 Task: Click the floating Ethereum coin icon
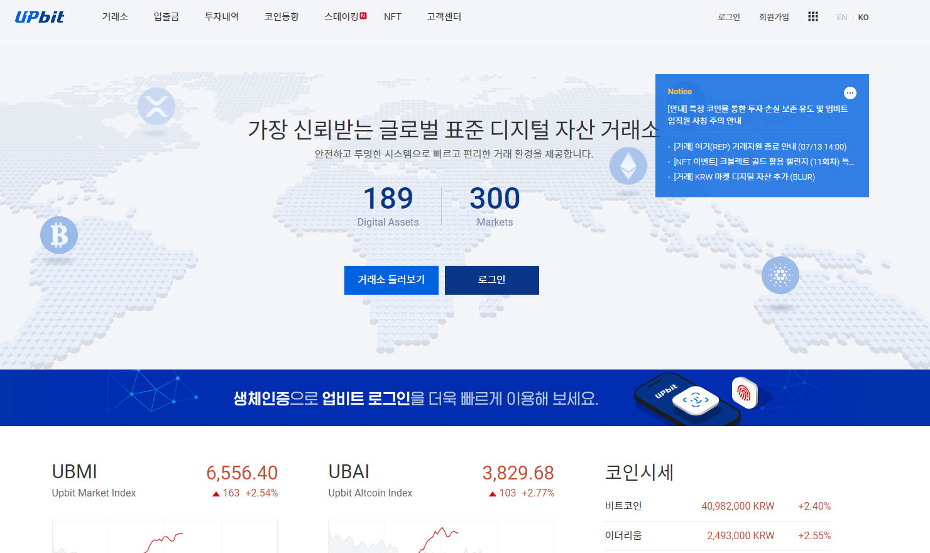tap(628, 166)
